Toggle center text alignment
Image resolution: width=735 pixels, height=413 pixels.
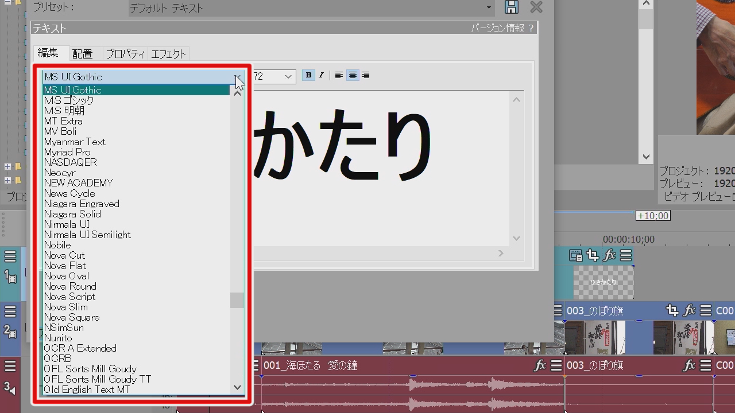353,75
